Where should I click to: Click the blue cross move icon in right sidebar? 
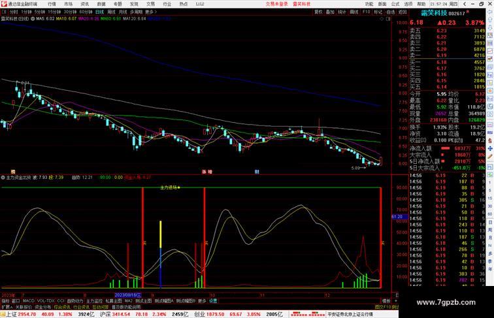point(490,148)
